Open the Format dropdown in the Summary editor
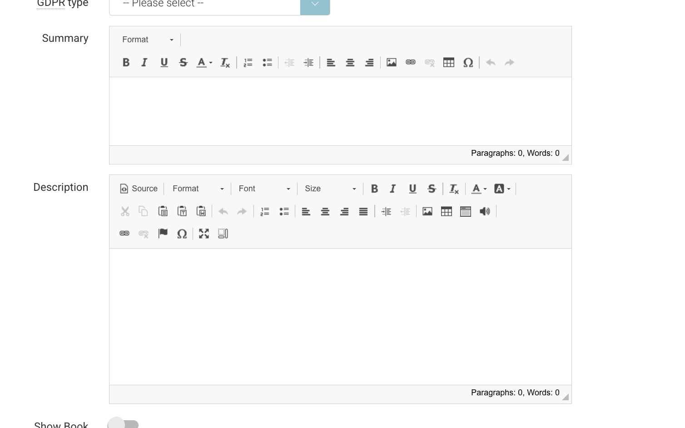This screenshot has width=685, height=428. tap(146, 40)
